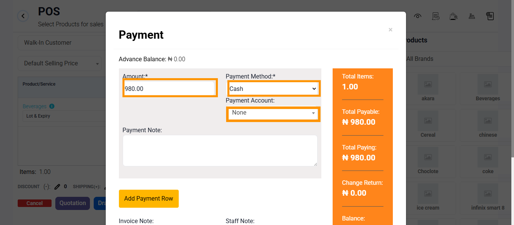Click the Invoice Note label
This screenshot has height=225, width=514.
point(136,221)
